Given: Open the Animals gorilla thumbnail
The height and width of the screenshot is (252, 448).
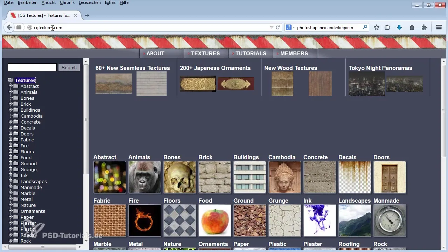Looking at the screenshot, I should [145, 177].
